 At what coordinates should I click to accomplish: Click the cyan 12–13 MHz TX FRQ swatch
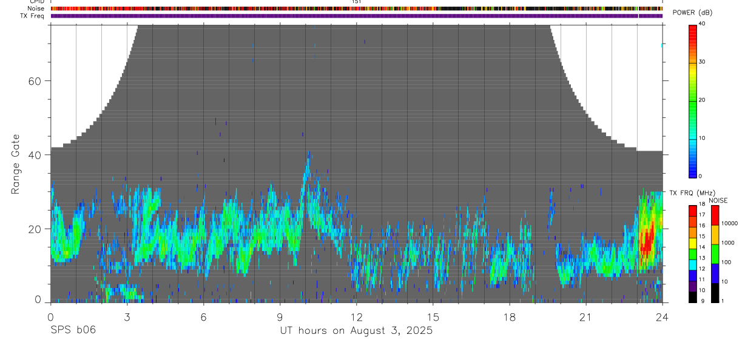692,264
